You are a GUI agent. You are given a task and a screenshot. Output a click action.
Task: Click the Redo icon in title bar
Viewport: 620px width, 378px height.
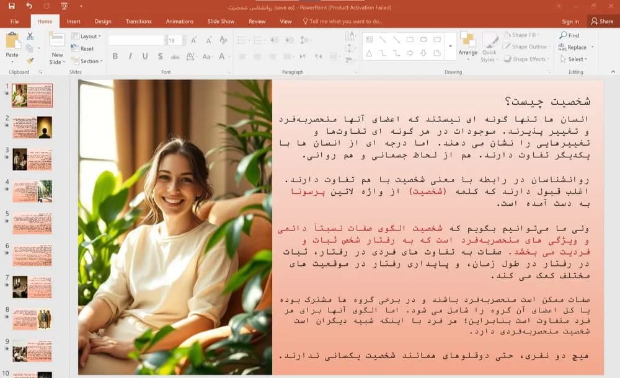[46, 6]
